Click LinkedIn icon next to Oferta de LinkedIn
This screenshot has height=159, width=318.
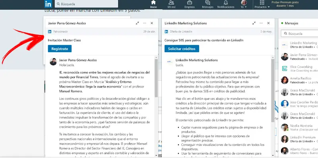166,32
